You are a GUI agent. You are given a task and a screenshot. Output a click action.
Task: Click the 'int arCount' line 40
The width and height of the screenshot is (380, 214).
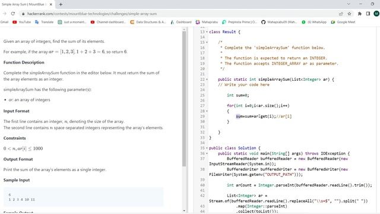(x=299, y=185)
